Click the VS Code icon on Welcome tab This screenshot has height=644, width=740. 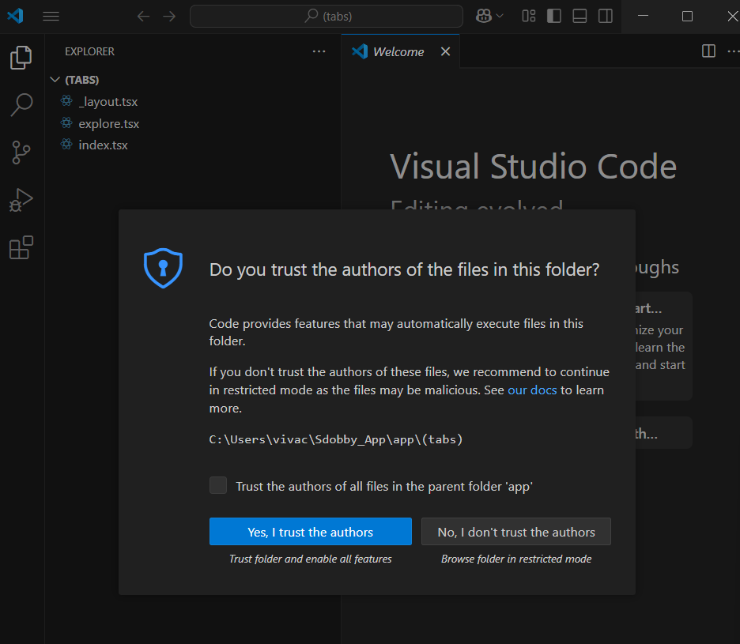coord(360,51)
